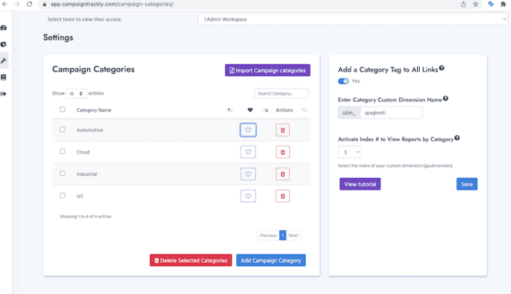The width and height of the screenshot is (511, 294).
Task: Save the category tag settings
Action: pyautogui.click(x=467, y=184)
